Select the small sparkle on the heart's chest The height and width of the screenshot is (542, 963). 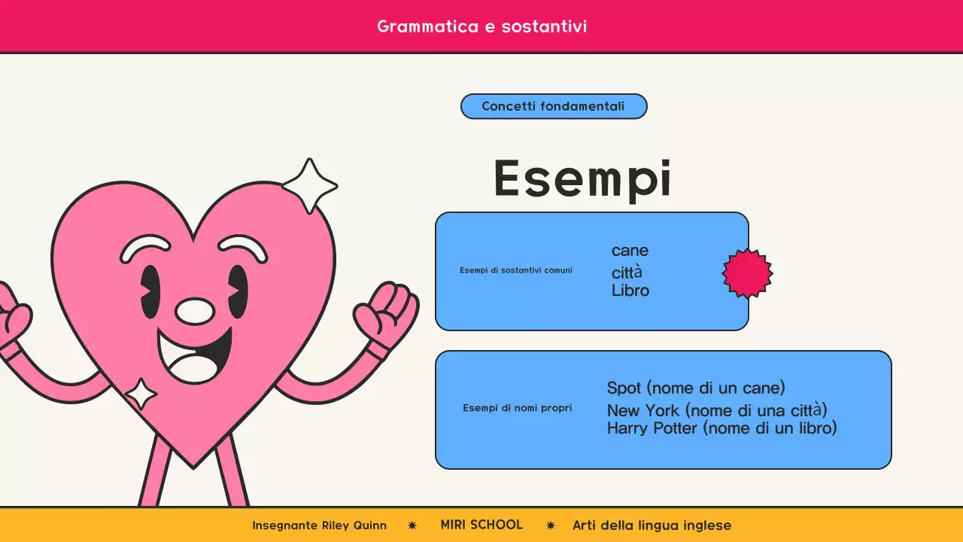point(143,394)
